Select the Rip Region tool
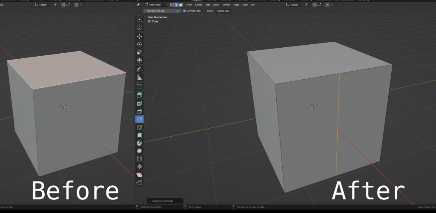The image size is (436, 213). point(139,183)
